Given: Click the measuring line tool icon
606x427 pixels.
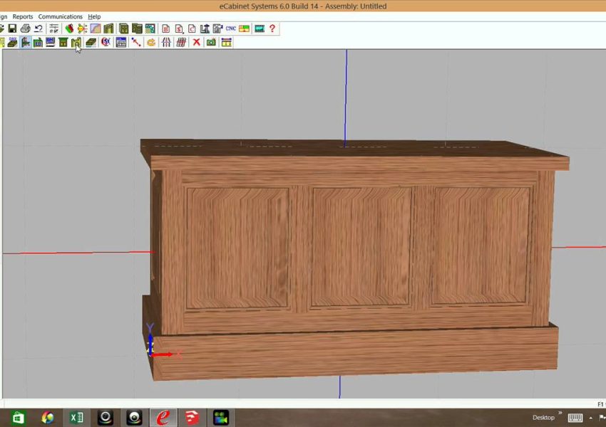Looking at the screenshot, I should [135, 43].
